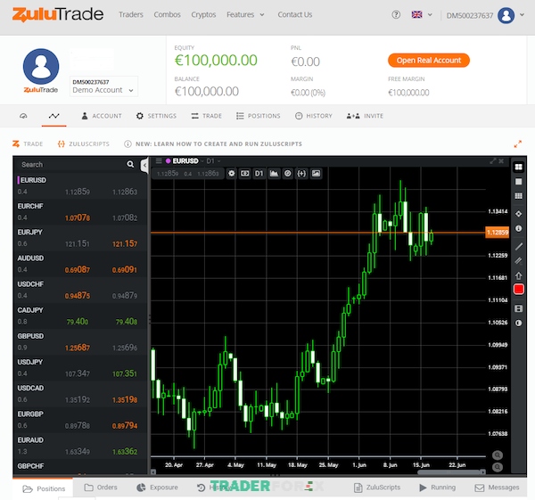Select four-chart grid layout icon
The width and height of the screenshot is (535, 500).
coord(518,167)
